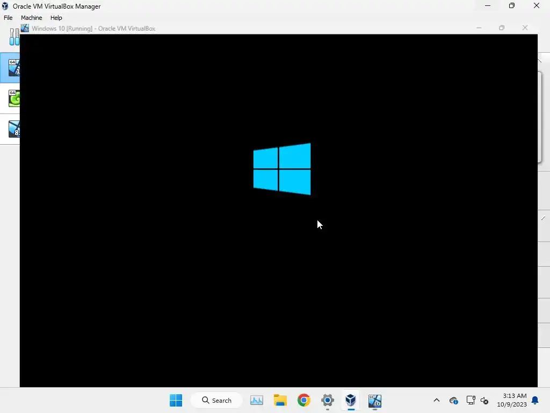Open the Machine menu
This screenshot has width=550, height=413.
(x=31, y=18)
